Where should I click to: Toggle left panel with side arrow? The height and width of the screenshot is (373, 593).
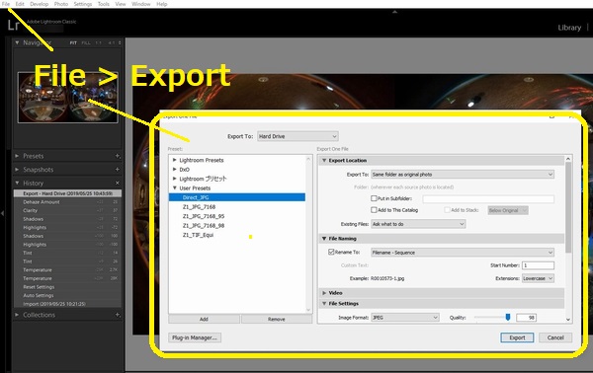coord(2,214)
